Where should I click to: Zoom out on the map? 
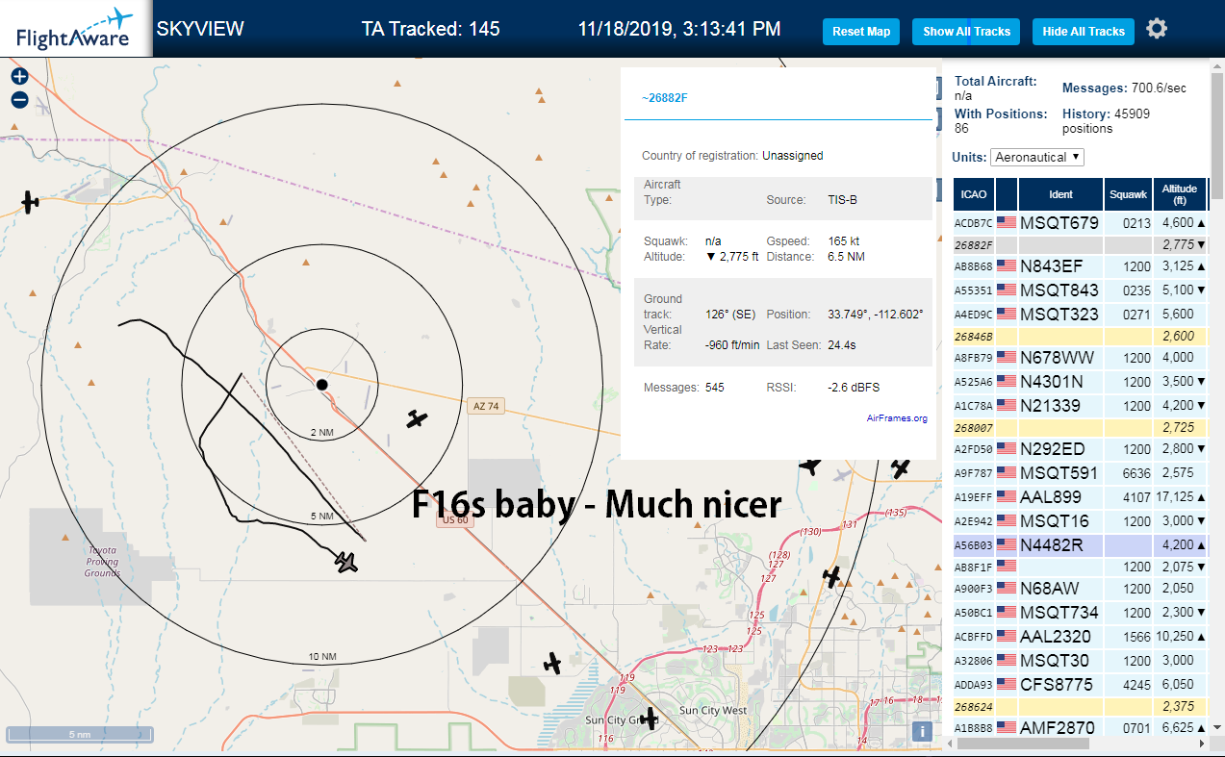19,100
